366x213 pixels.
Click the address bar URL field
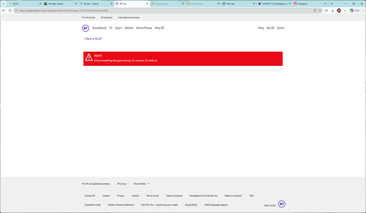point(163,11)
